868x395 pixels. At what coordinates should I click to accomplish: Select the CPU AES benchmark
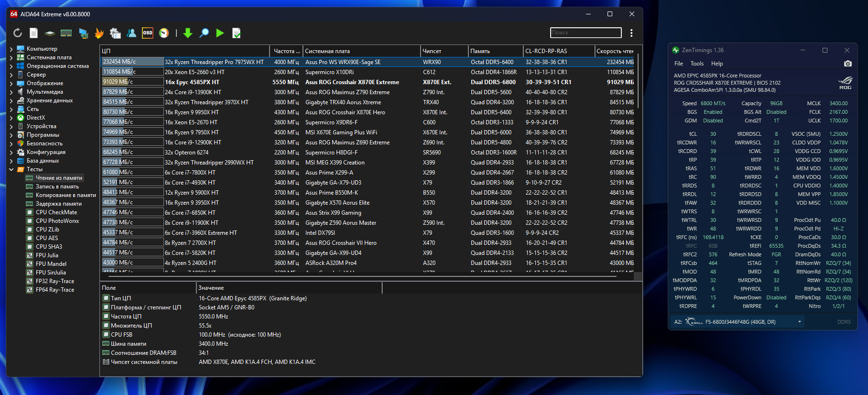[46, 238]
